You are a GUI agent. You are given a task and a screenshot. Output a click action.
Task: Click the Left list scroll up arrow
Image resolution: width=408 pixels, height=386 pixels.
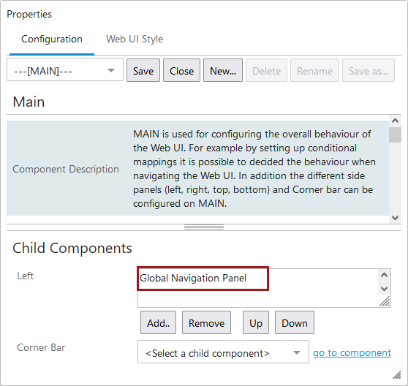coord(384,275)
